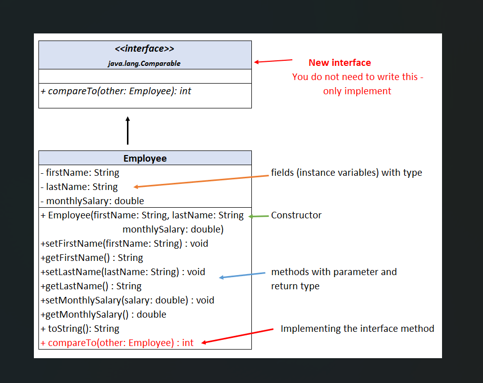
Task: Click the <<interface>> stereotype label
Action: 145,49
